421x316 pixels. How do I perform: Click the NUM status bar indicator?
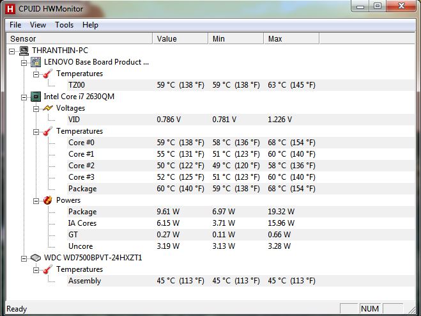coord(370,309)
